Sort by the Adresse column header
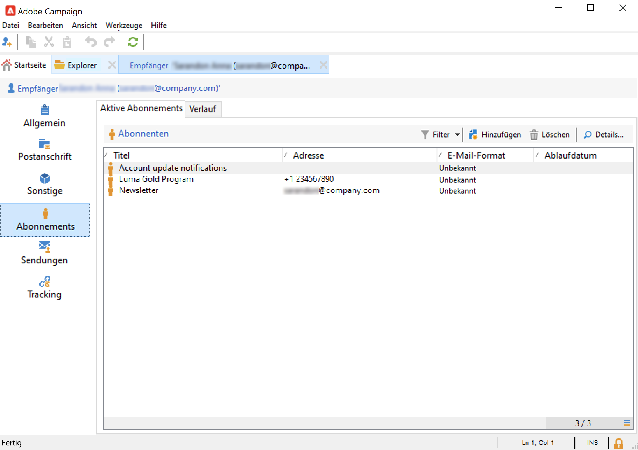This screenshot has width=638, height=450. click(x=359, y=155)
